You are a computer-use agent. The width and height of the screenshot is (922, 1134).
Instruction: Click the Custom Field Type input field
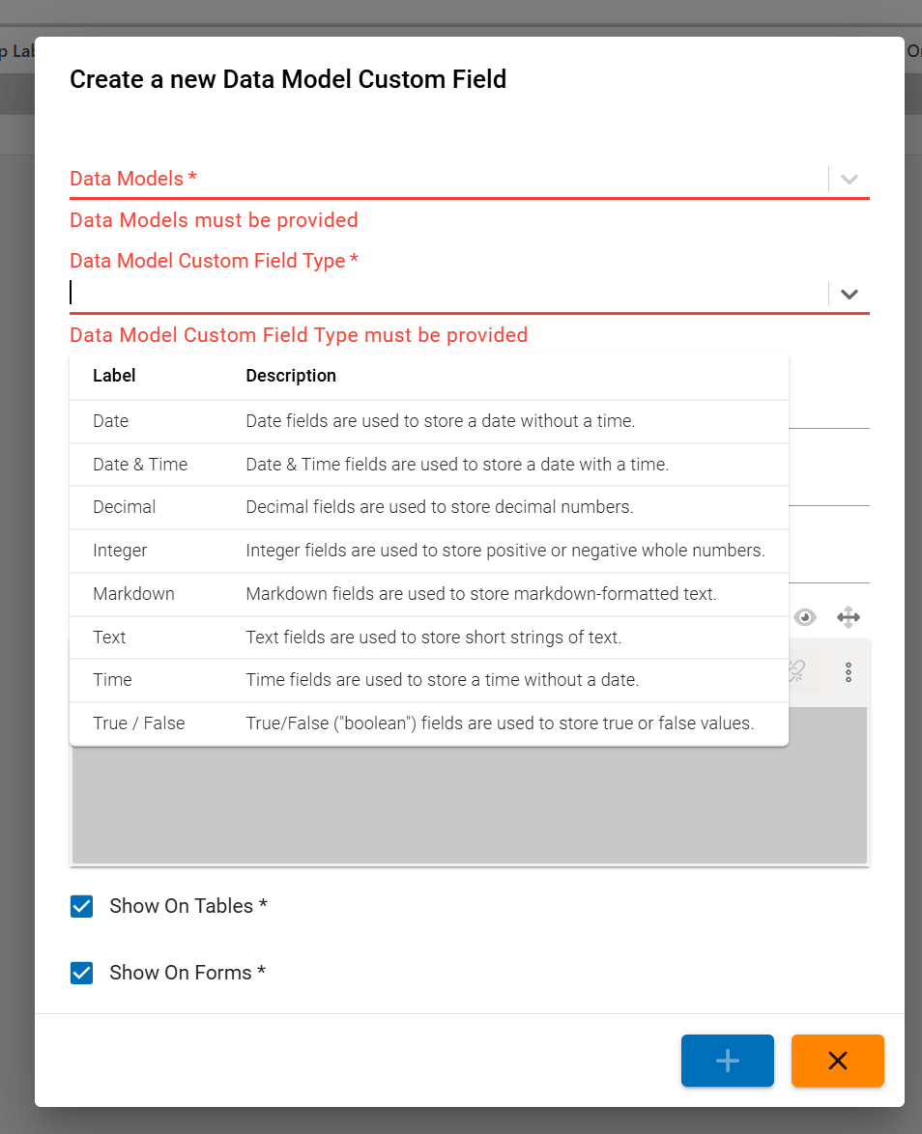pyautogui.click(x=435, y=293)
